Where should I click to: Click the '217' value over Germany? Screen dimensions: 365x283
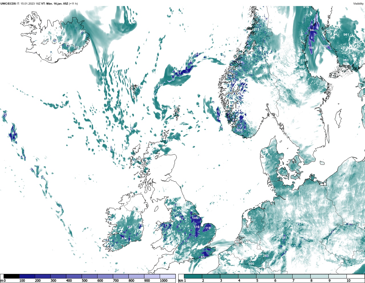[x=299, y=224]
